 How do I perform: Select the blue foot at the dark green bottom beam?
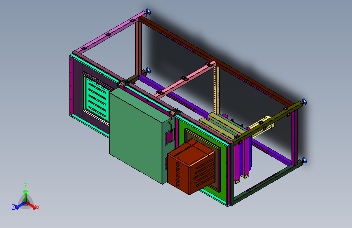[304, 160]
